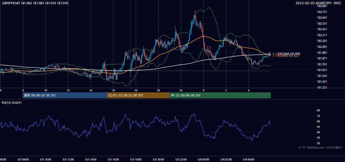345x162 pixels.
Task: Click the 40 SMA 181.922 label
Action: click(x=286, y=56)
